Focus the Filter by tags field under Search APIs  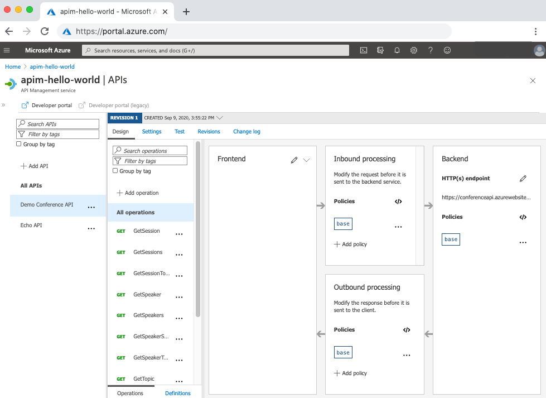tap(58, 134)
